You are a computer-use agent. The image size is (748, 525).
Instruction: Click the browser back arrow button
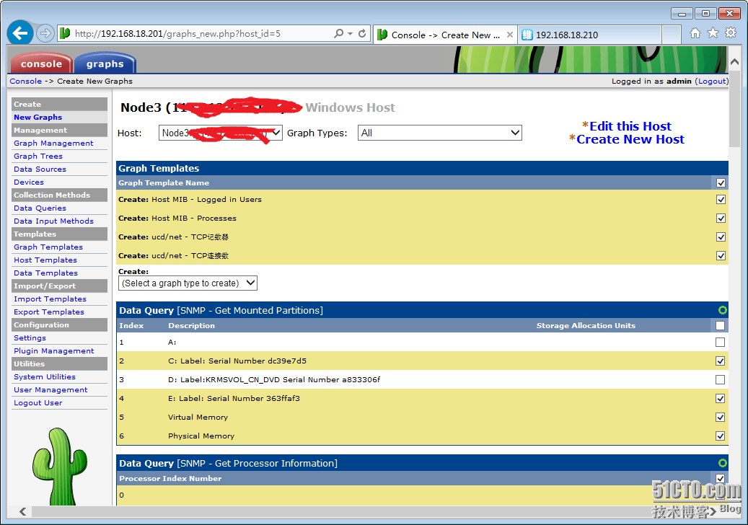[x=20, y=33]
